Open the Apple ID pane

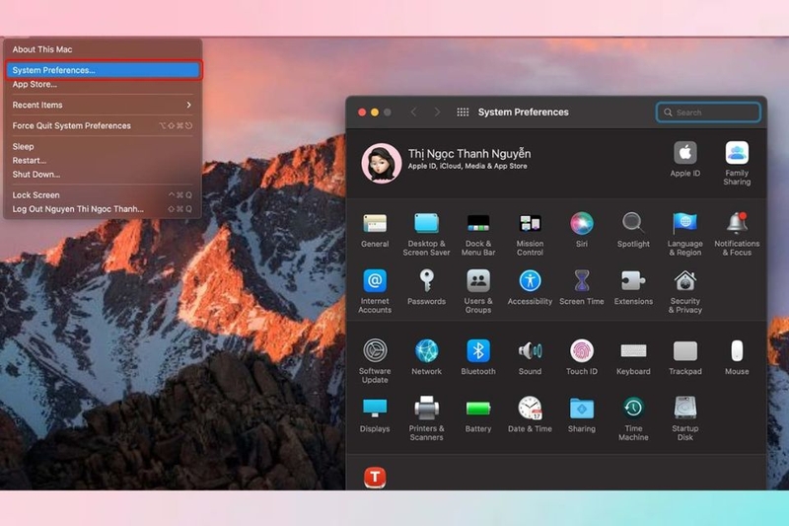[x=684, y=159]
